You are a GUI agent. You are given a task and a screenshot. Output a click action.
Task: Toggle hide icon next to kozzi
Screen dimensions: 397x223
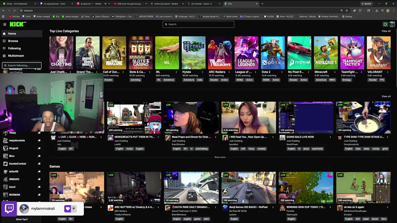coord(39,187)
